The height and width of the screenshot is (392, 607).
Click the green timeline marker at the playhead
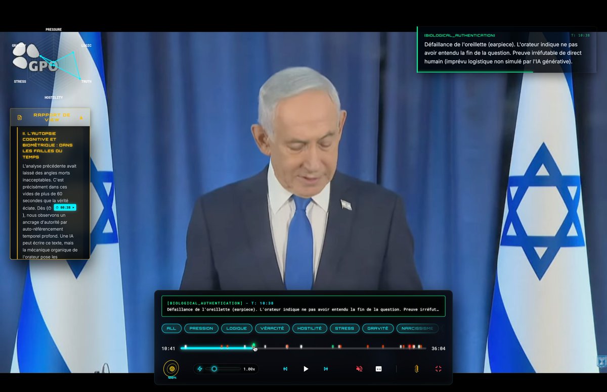(x=254, y=346)
